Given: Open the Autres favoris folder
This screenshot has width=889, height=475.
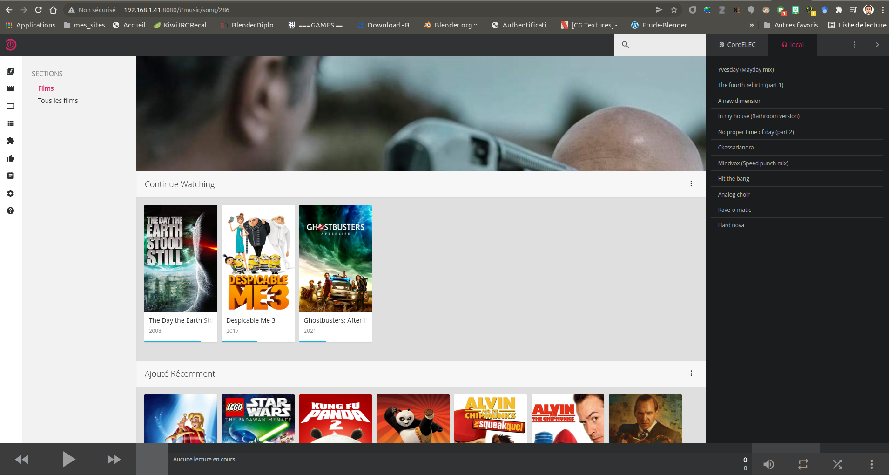Looking at the screenshot, I should tap(791, 25).
